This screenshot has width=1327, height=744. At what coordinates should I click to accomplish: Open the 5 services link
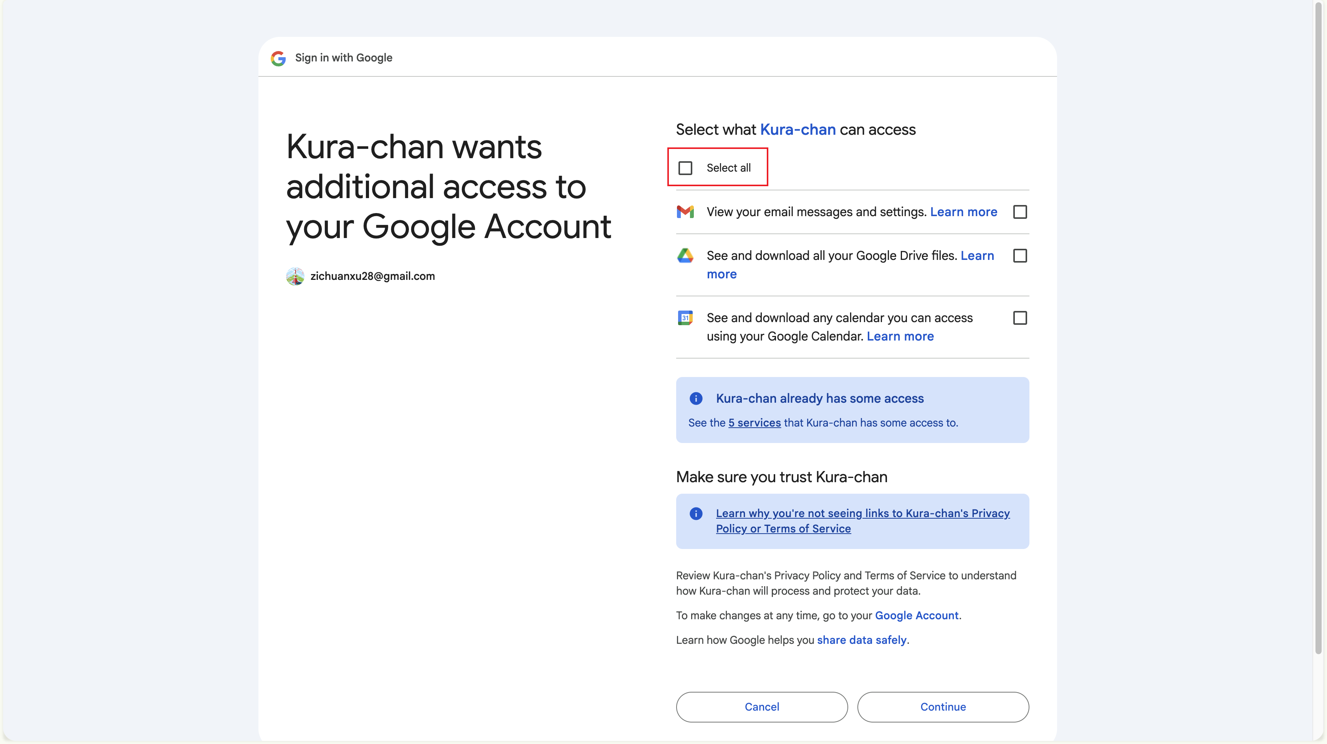[755, 423]
